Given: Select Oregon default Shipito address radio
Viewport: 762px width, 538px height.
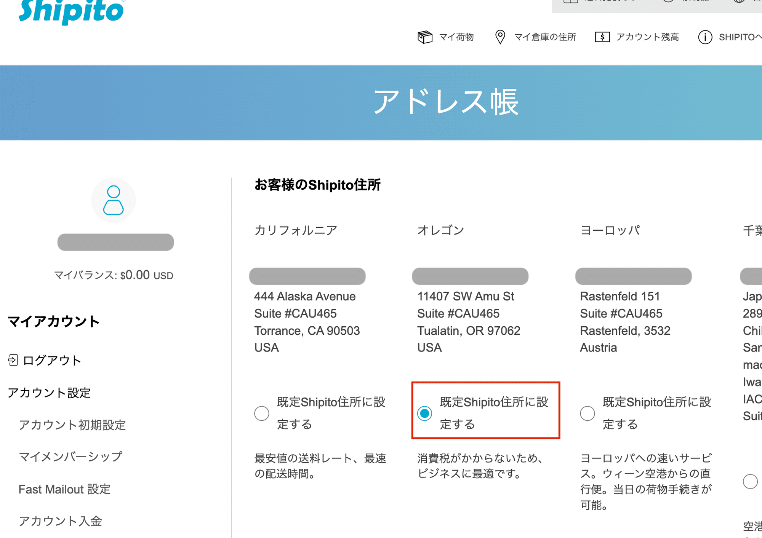Looking at the screenshot, I should pos(424,413).
